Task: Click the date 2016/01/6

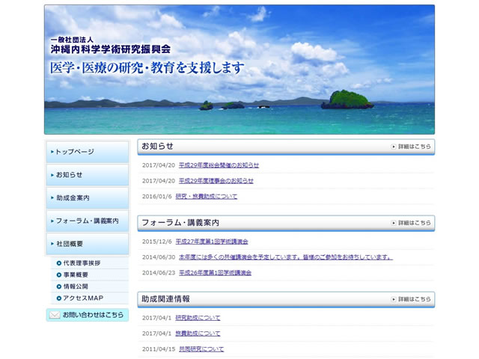Action: tap(157, 196)
